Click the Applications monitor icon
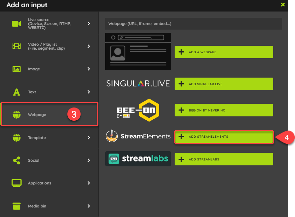The width and height of the screenshot is (295, 217). coord(16,183)
